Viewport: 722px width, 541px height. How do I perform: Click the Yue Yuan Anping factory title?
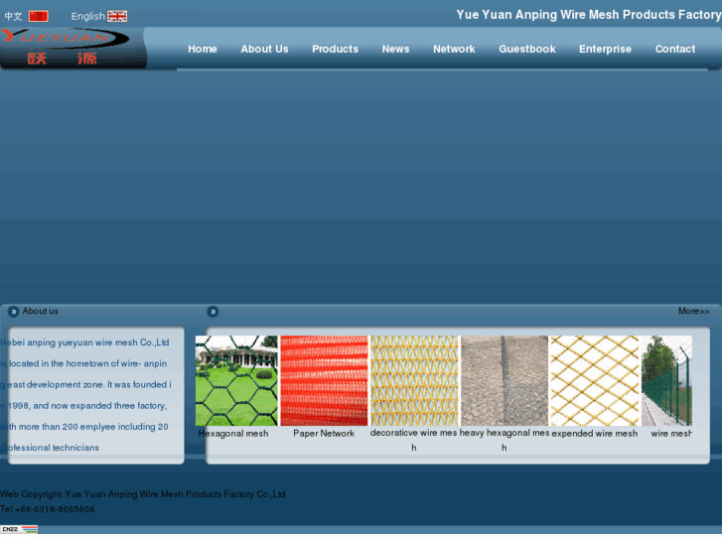click(589, 15)
